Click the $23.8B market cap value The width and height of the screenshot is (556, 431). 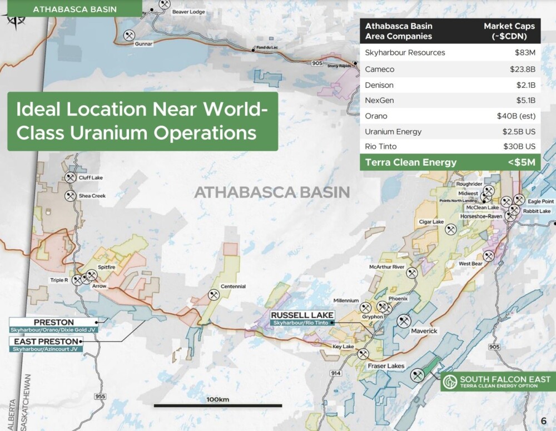(522, 69)
